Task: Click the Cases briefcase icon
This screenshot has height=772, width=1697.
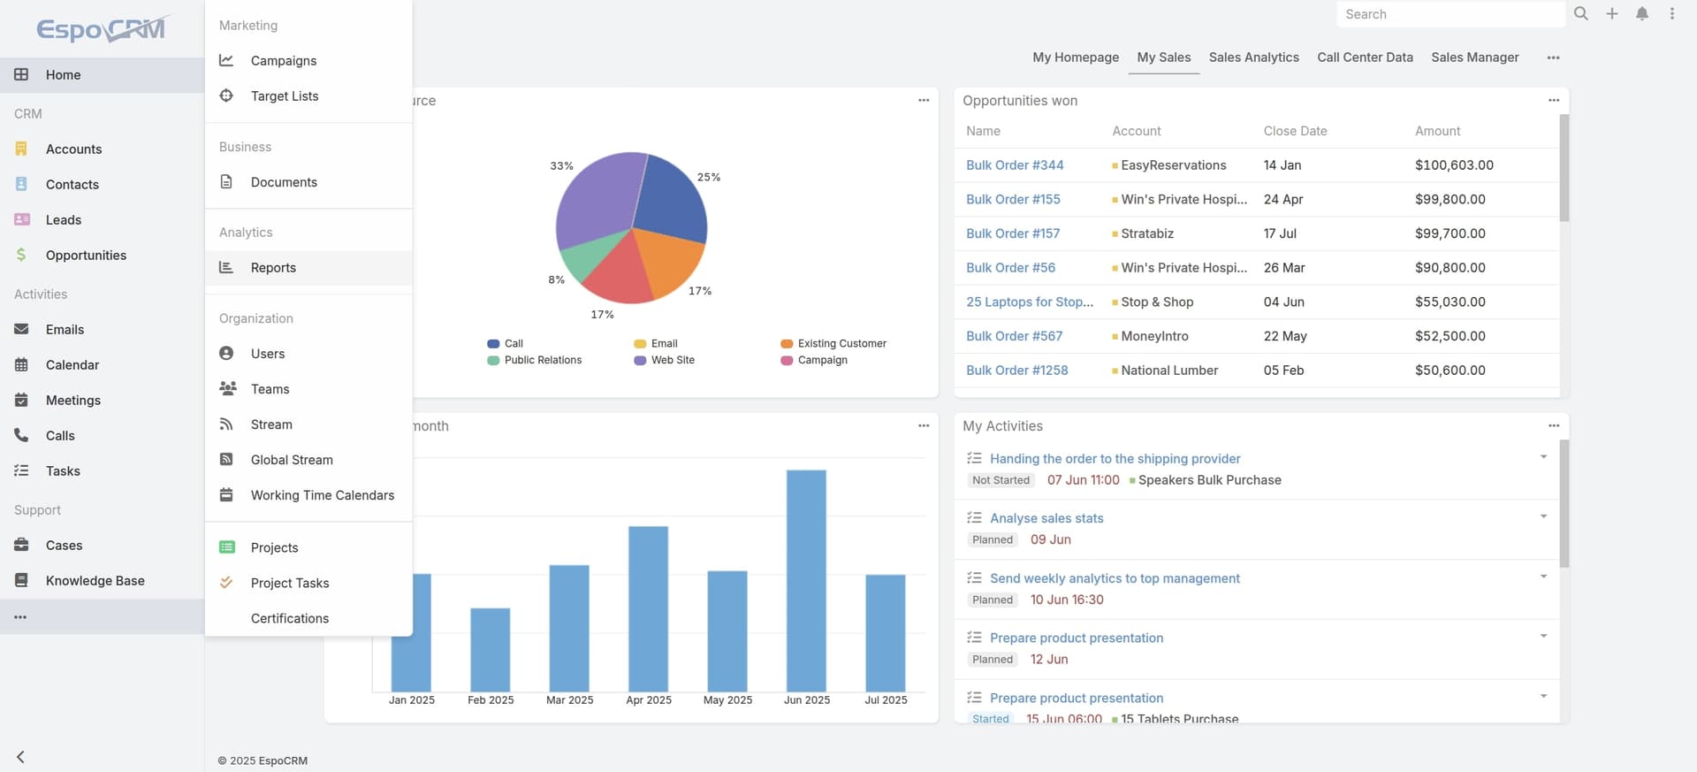Action: coord(21,545)
